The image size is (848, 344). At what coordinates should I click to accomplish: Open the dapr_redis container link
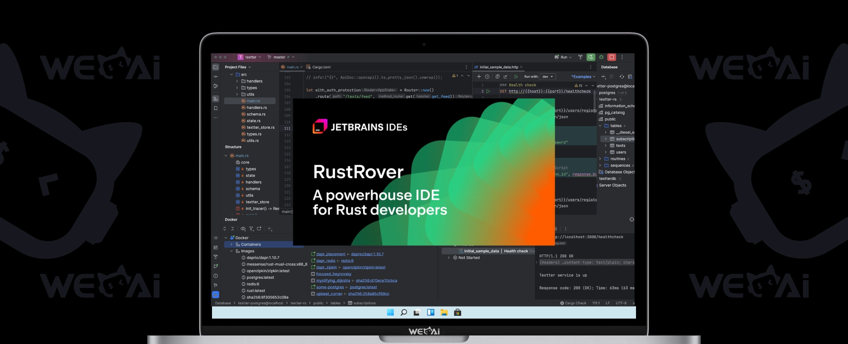pos(326,261)
